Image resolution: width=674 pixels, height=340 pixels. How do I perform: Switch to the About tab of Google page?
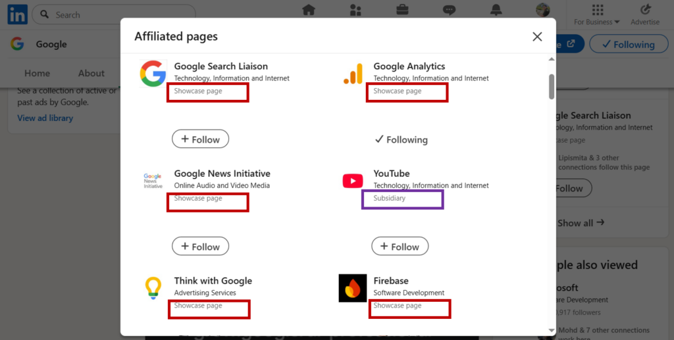click(91, 74)
